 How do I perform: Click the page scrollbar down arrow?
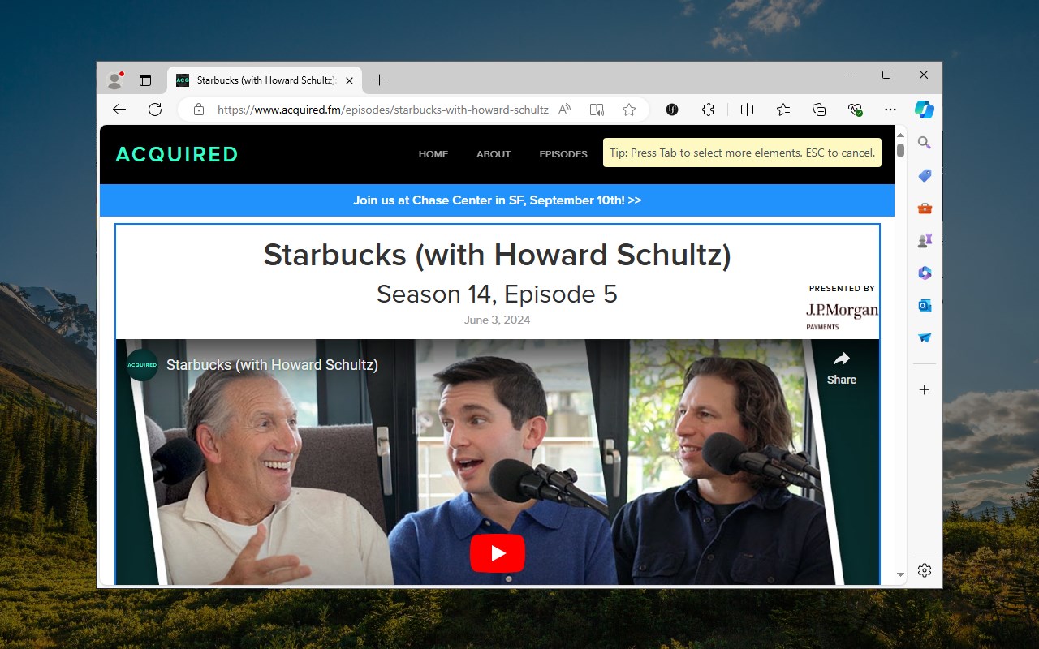900,574
